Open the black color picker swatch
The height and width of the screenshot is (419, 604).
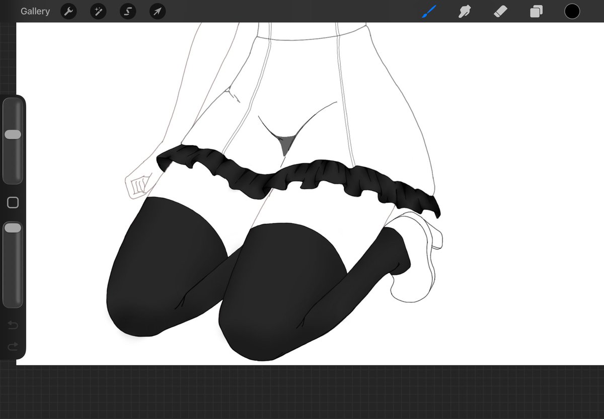[572, 11]
